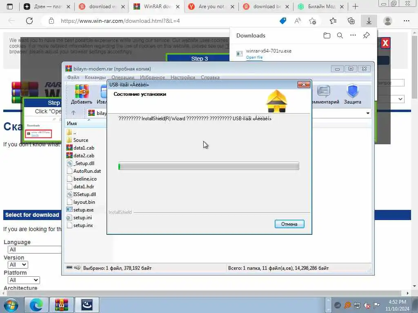The width and height of the screenshot is (418, 313).
Task: Click the installer taskbar icon
Action: pyautogui.click(x=87, y=305)
